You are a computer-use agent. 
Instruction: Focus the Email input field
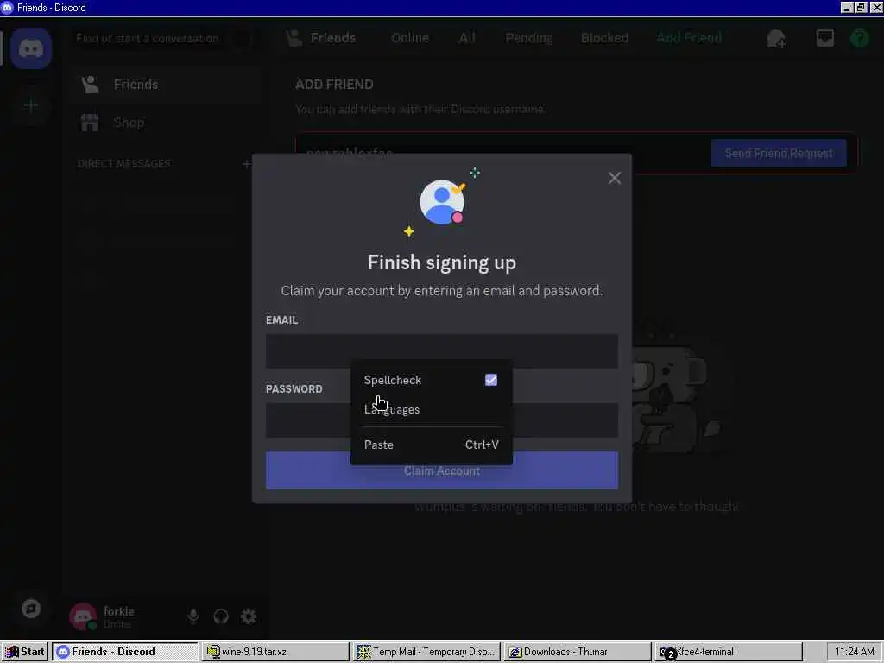pos(442,351)
